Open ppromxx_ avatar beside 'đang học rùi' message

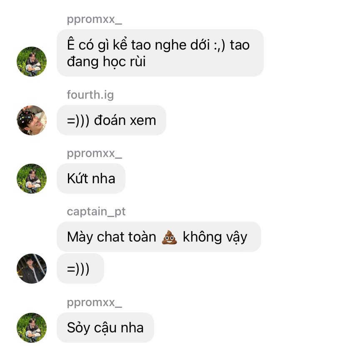pos(32,61)
